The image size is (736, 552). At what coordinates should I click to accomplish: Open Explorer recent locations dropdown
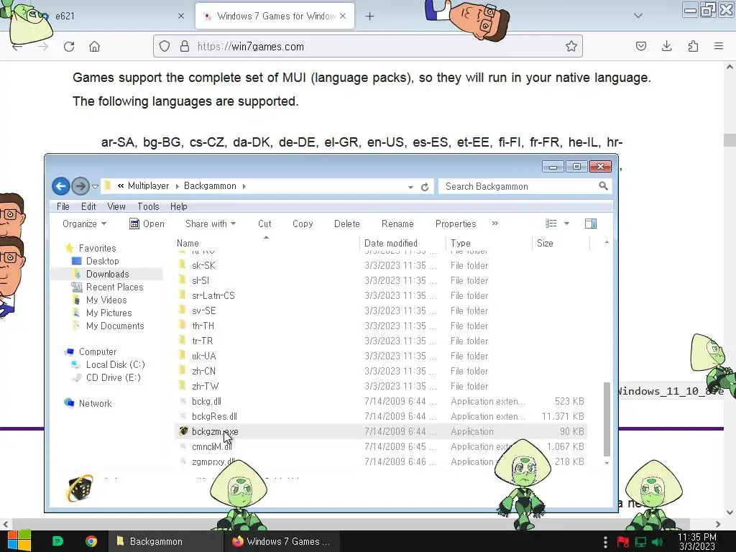96,187
